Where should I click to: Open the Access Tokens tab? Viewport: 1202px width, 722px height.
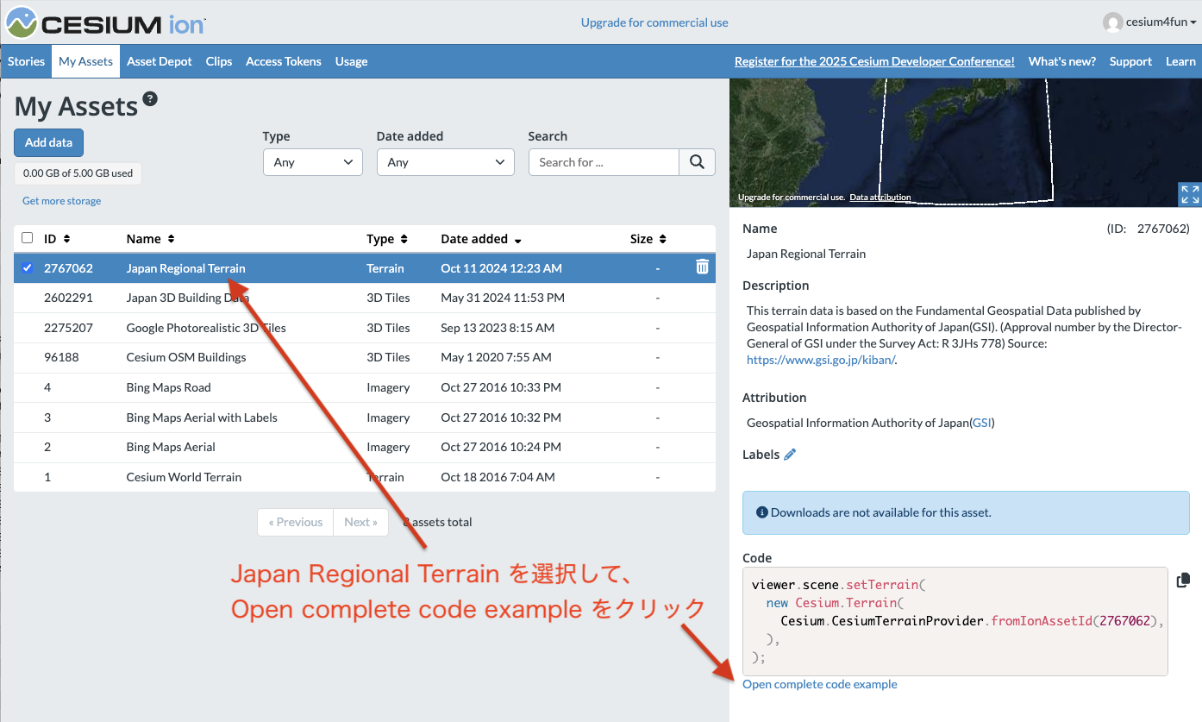click(284, 61)
